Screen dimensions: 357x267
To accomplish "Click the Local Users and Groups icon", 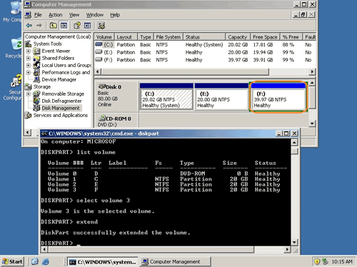I will click(37, 65).
